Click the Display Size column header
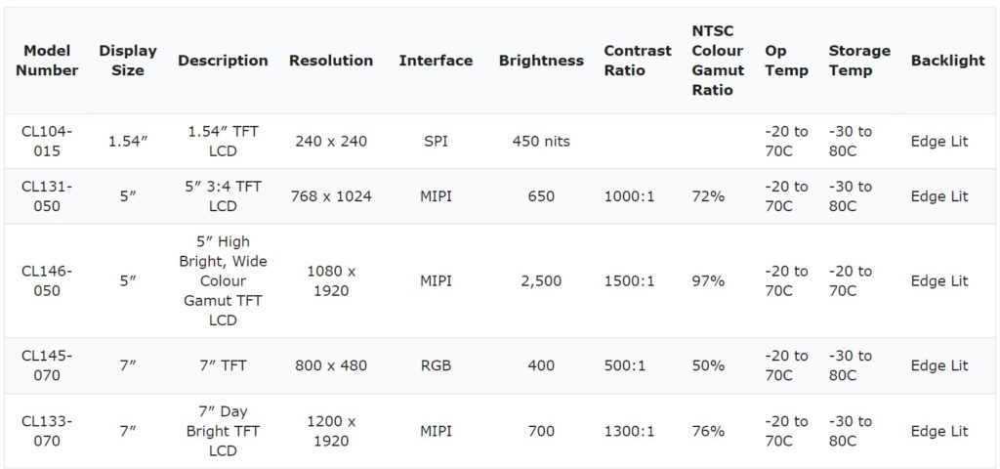1000x469 pixels. pyautogui.click(x=127, y=61)
